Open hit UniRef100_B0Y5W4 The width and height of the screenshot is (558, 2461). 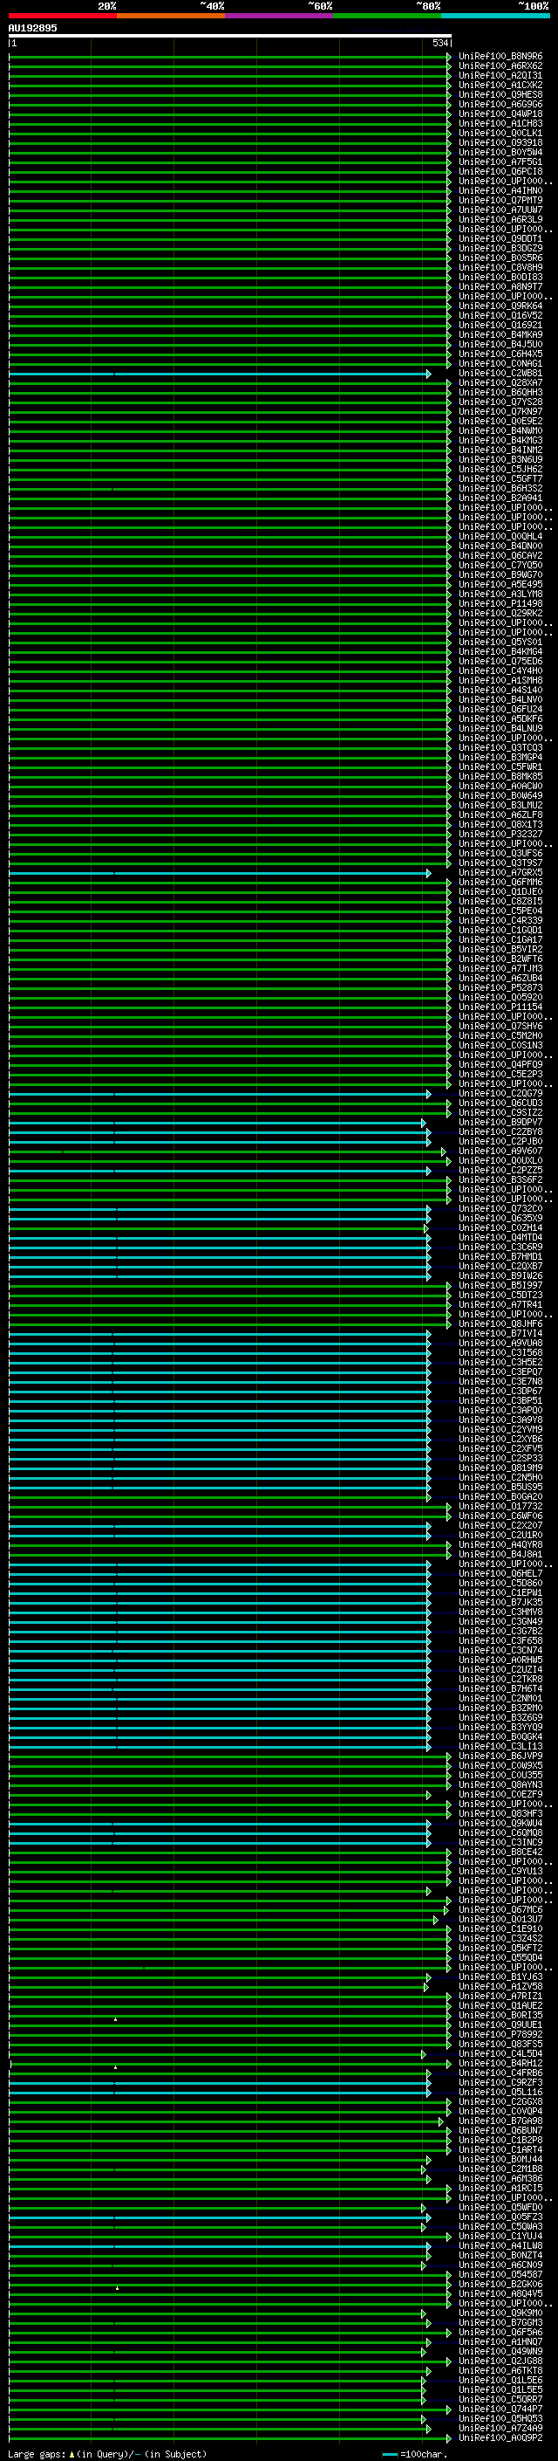point(500,152)
